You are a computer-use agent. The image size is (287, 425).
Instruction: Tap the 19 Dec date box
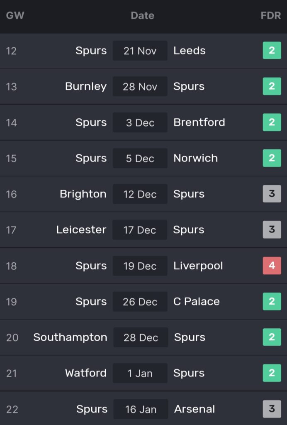click(x=140, y=266)
